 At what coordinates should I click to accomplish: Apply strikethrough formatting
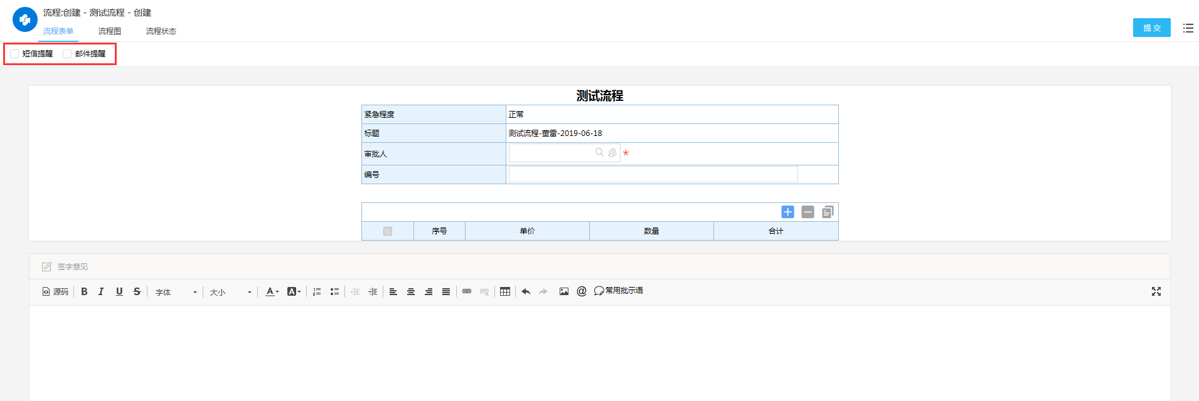[x=137, y=291]
